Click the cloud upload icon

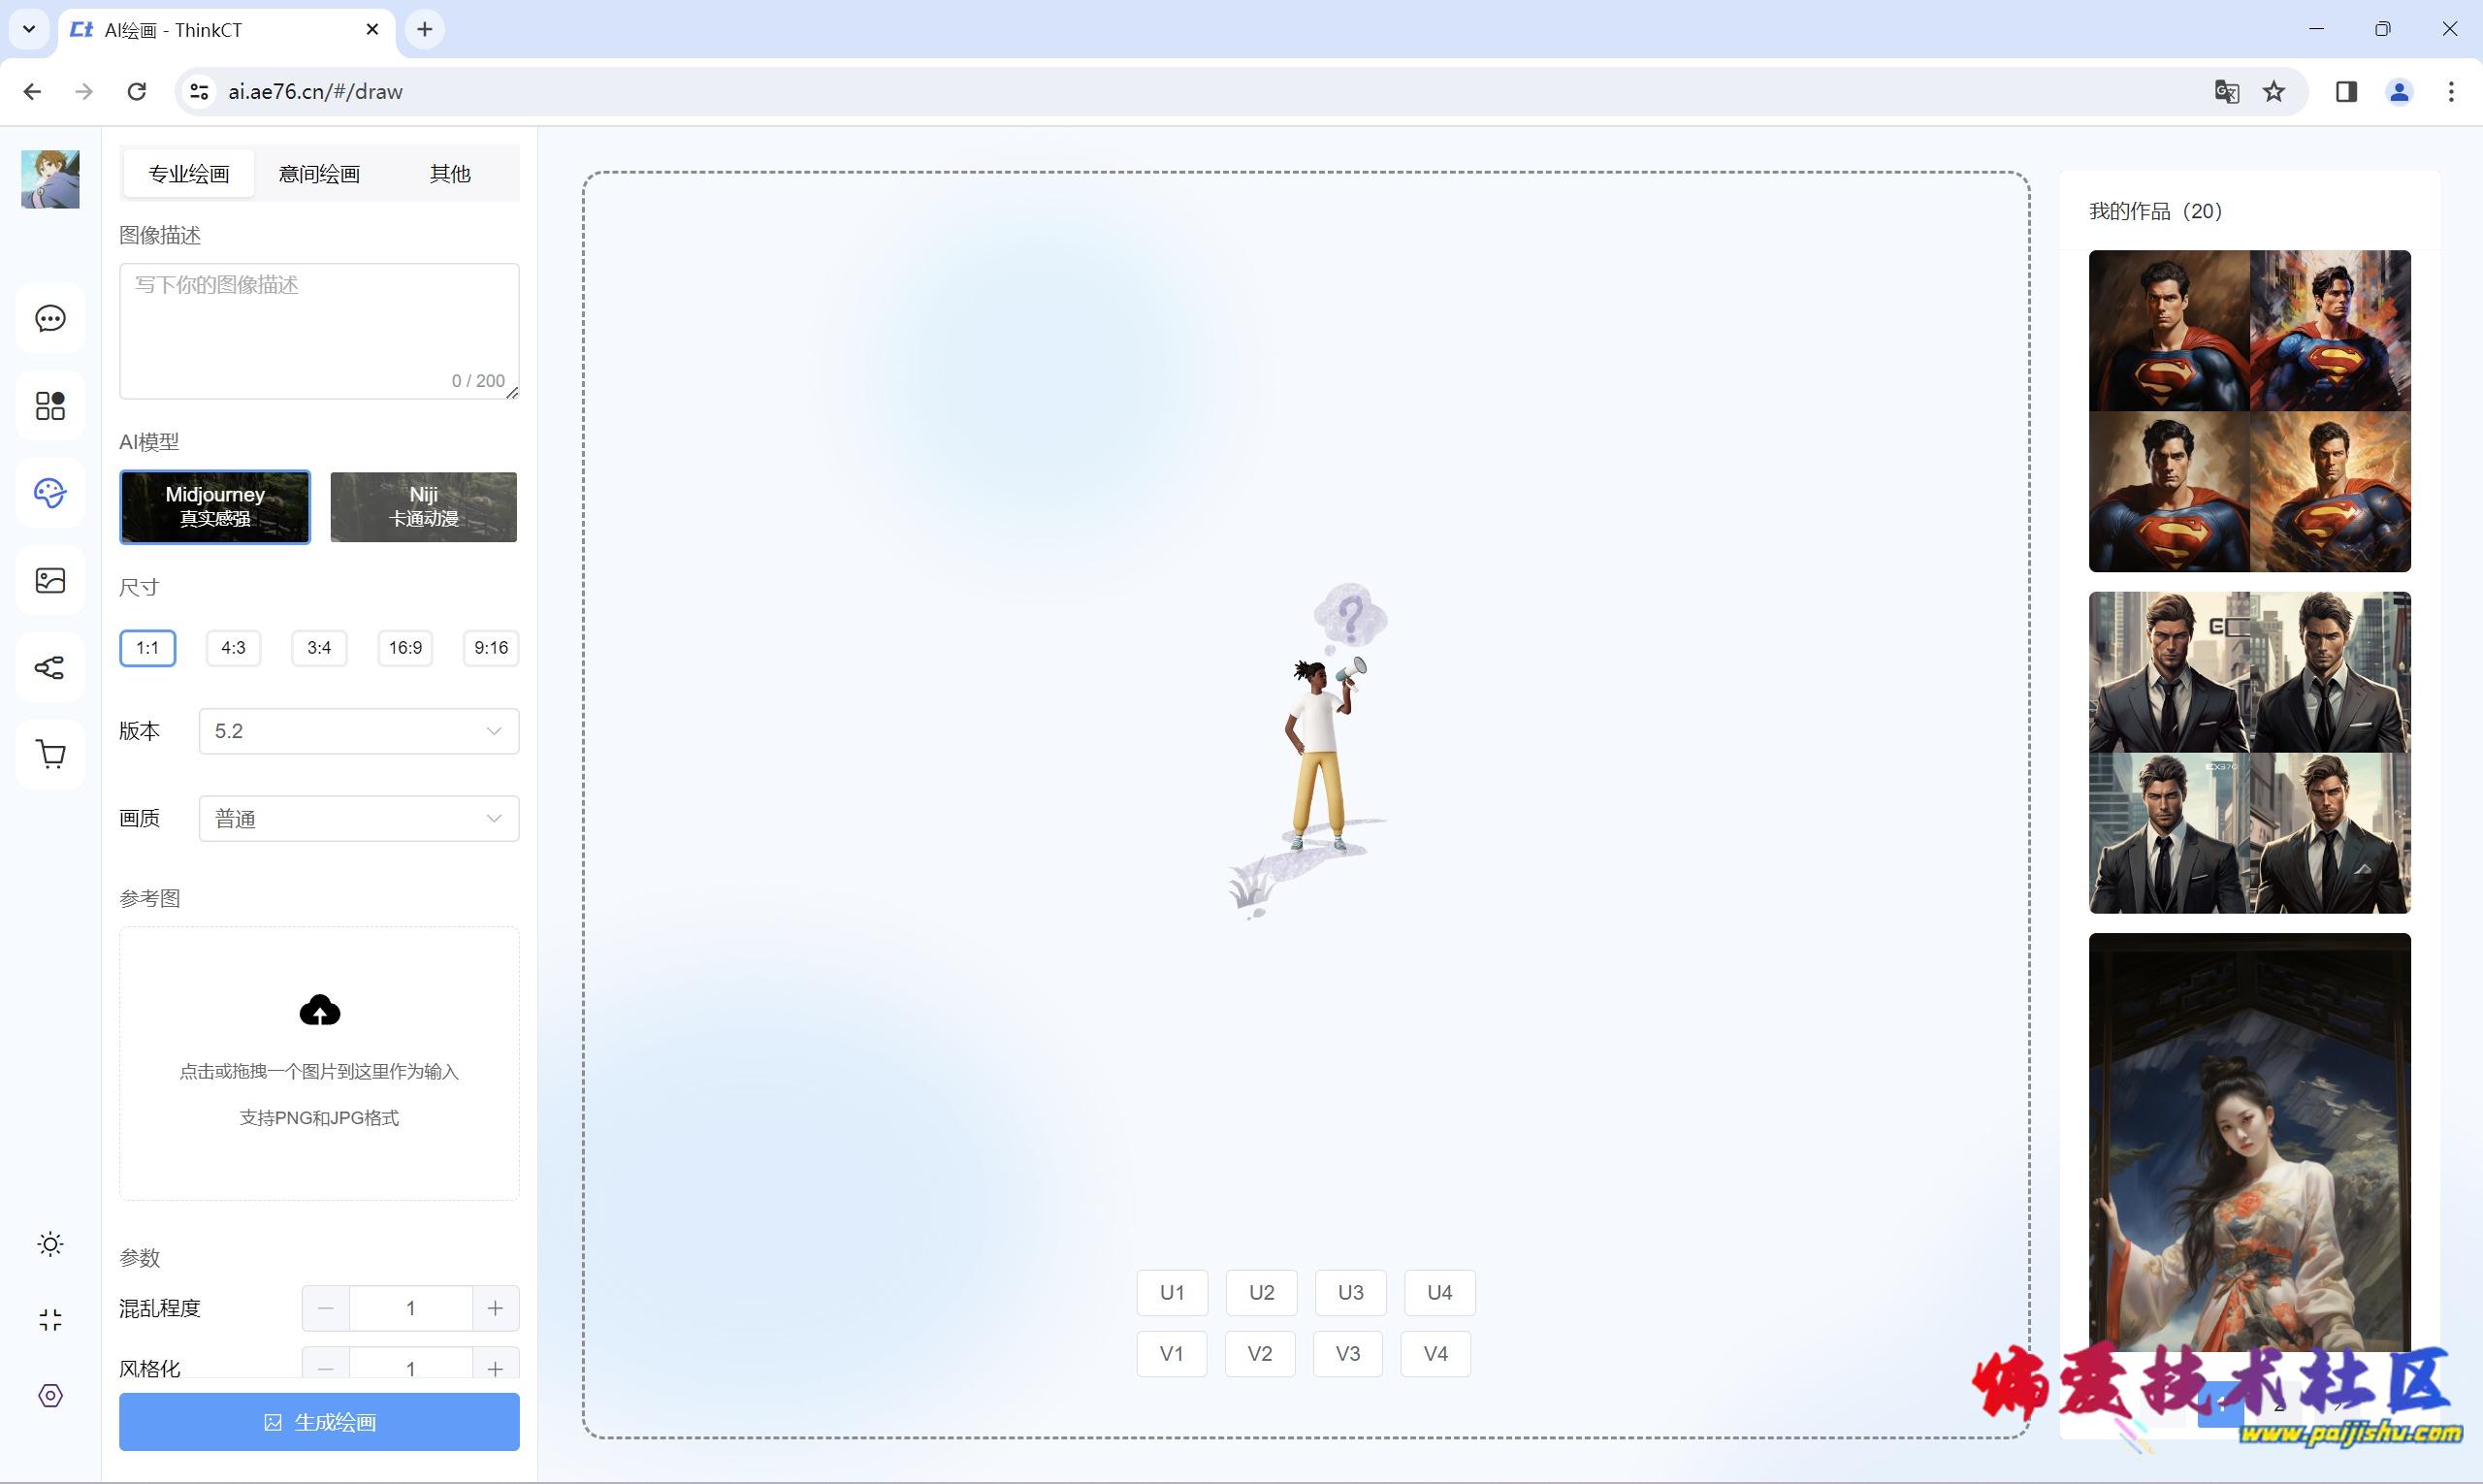pos(320,1011)
